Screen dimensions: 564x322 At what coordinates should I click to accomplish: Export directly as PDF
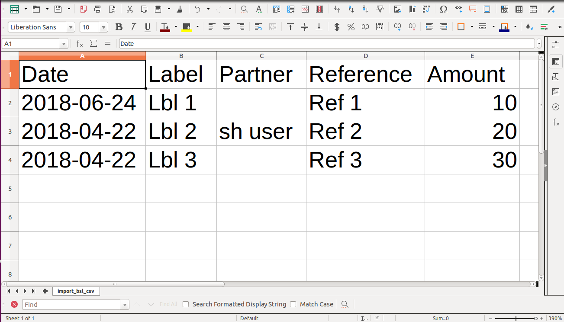point(84,9)
